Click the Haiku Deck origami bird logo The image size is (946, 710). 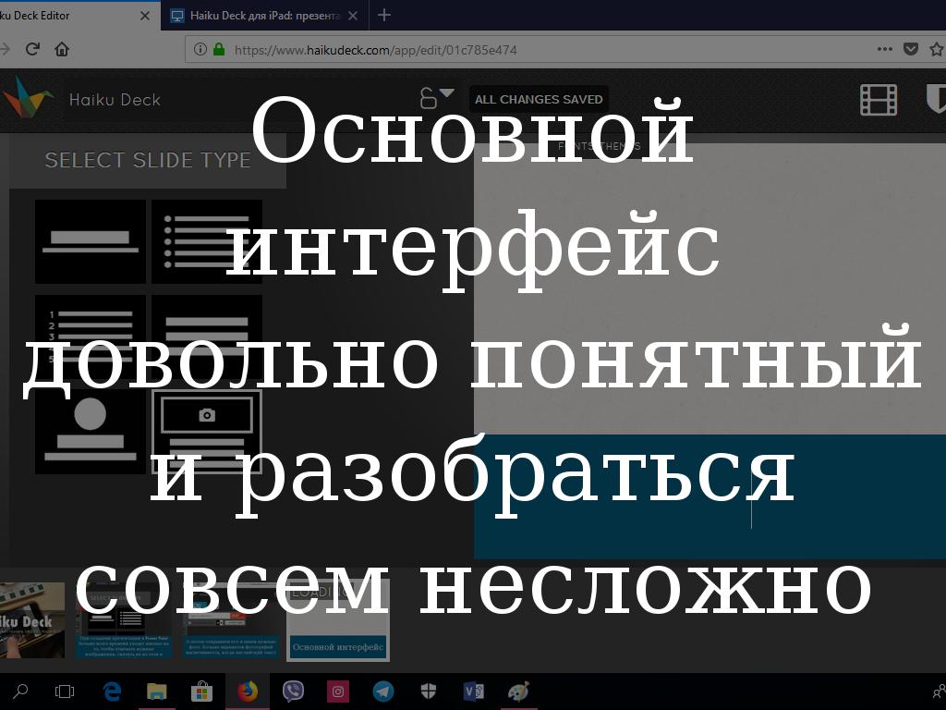[26, 98]
